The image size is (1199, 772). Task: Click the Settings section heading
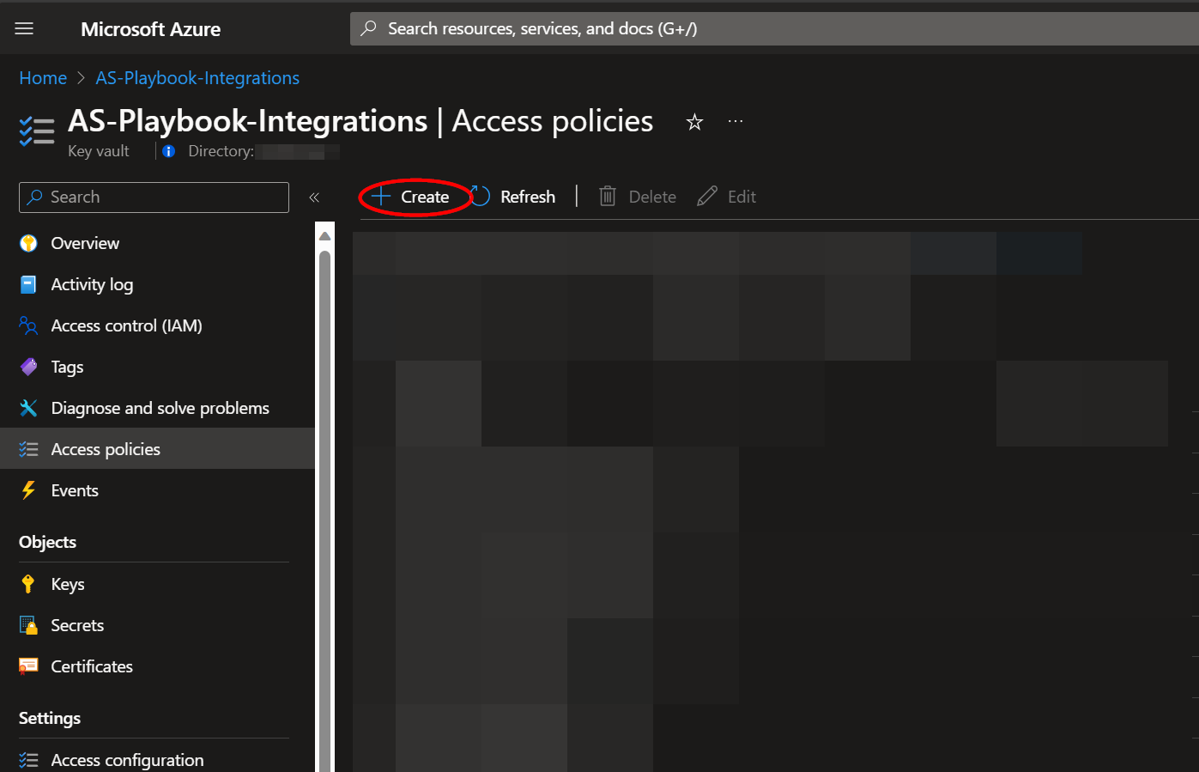pos(50,718)
